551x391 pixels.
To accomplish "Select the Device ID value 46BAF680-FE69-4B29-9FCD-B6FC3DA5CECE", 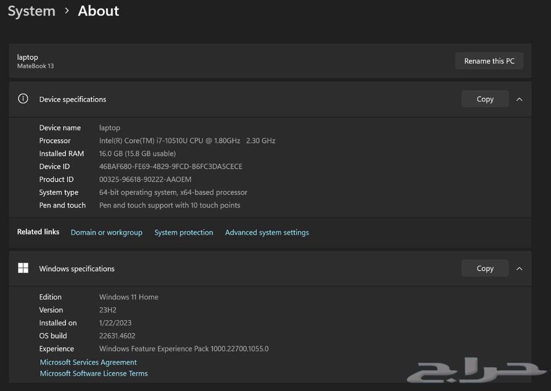I will coord(171,166).
